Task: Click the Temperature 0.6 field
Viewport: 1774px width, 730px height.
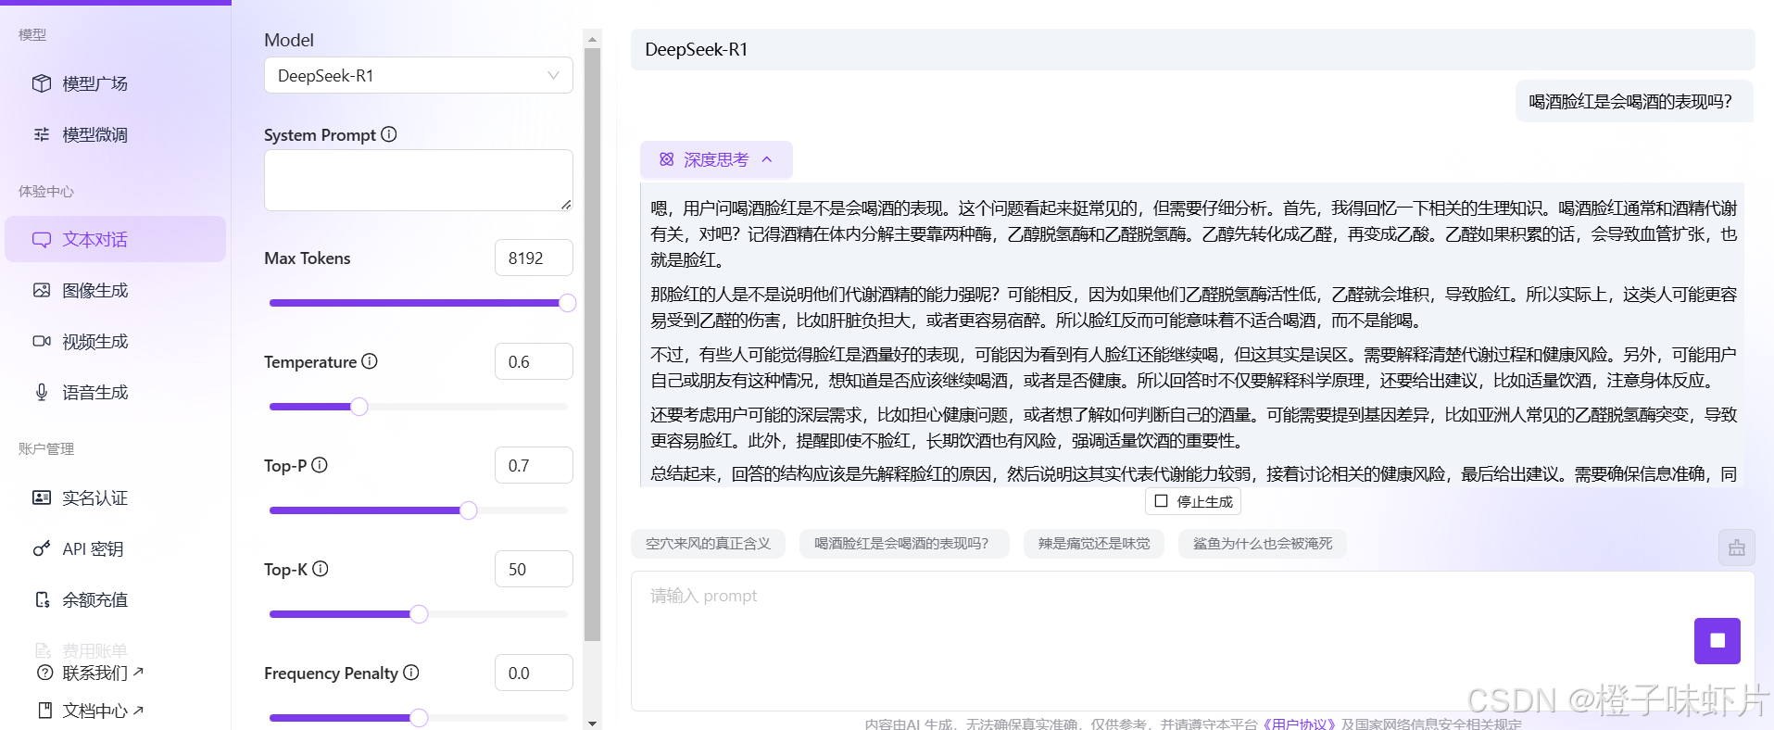Action: coord(534,361)
